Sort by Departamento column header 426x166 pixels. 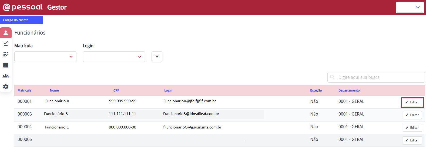(349, 90)
